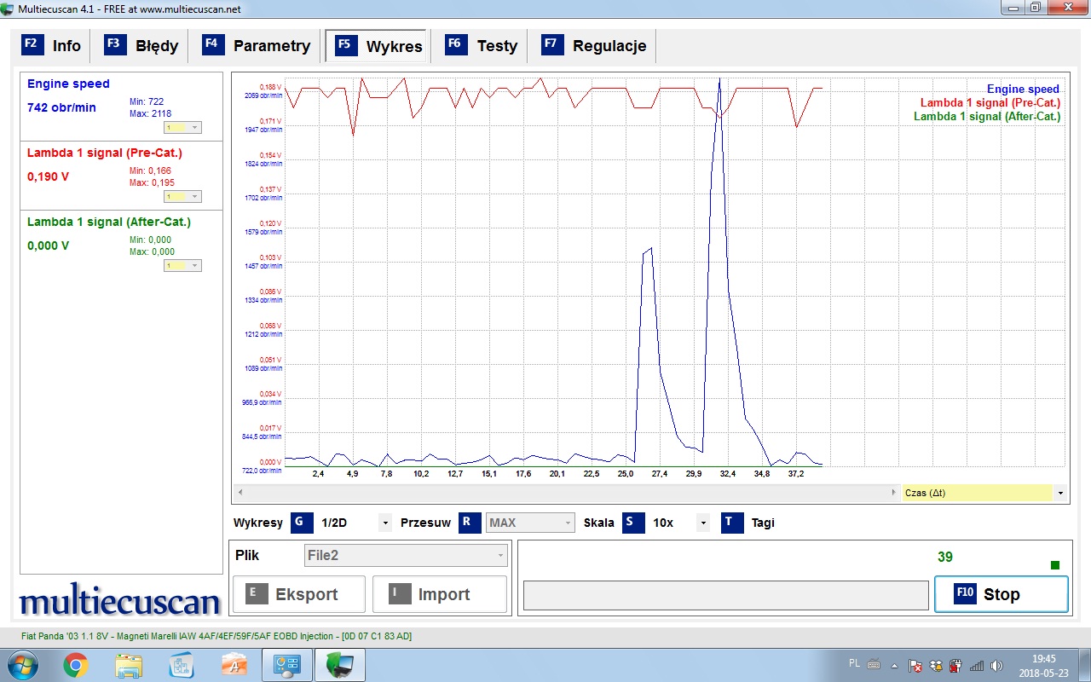1091x682 pixels.
Task: Open the Lambda Pre-Cat. yellow scale selector
Action: coord(182,196)
